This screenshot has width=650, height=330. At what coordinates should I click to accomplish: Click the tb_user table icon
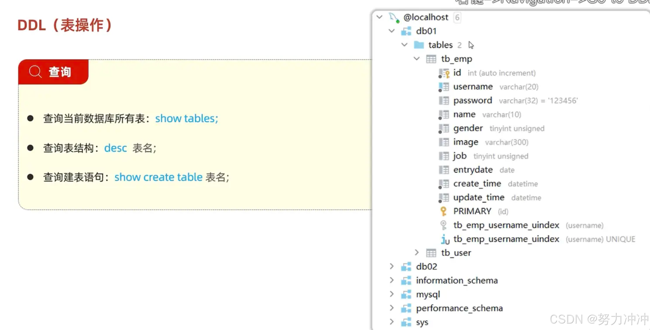[x=431, y=253]
